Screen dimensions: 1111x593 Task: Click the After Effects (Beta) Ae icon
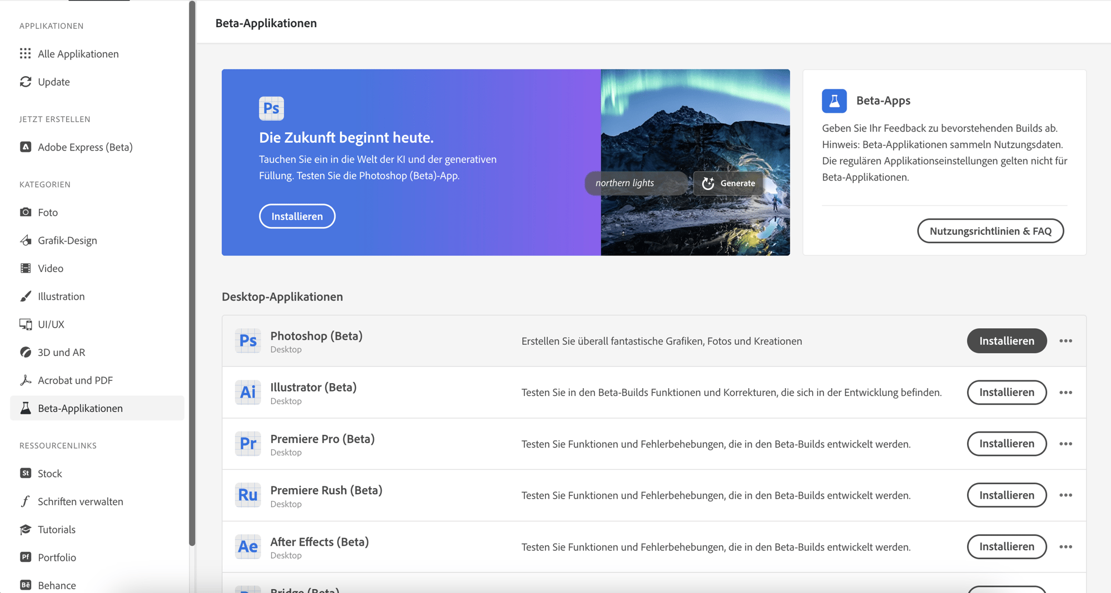248,546
